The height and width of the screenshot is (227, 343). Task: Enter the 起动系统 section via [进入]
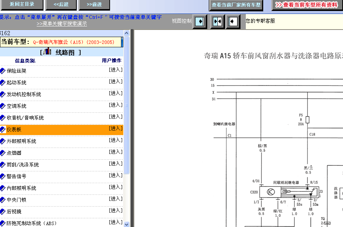point(116,81)
